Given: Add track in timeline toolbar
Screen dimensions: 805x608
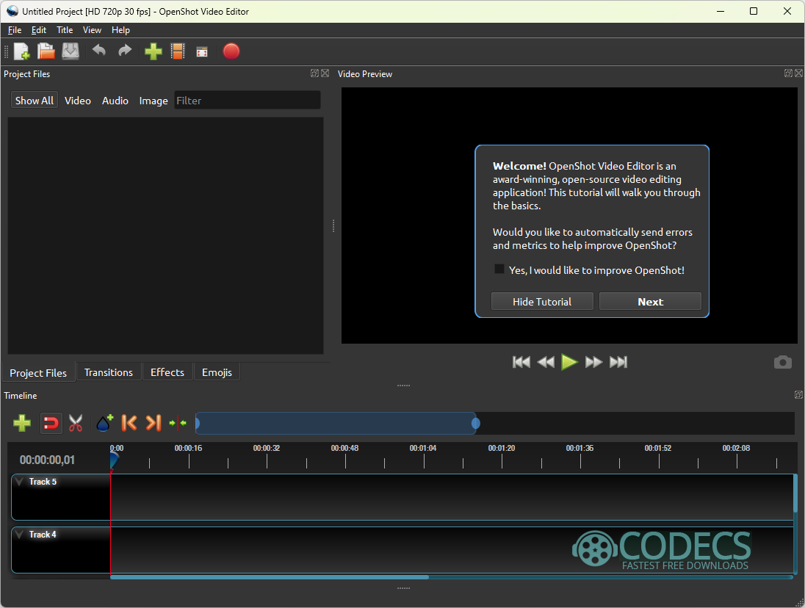Looking at the screenshot, I should (x=22, y=423).
